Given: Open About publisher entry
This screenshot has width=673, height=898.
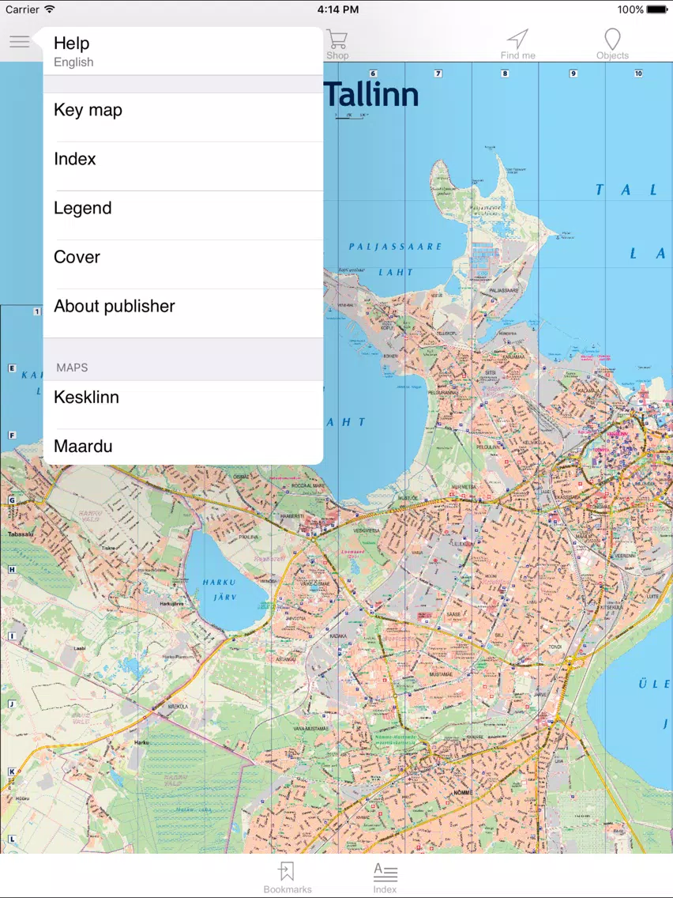Looking at the screenshot, I should coord(183,313).
